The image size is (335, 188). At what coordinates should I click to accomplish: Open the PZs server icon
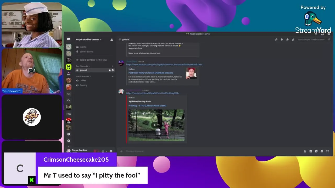[69, 94]
